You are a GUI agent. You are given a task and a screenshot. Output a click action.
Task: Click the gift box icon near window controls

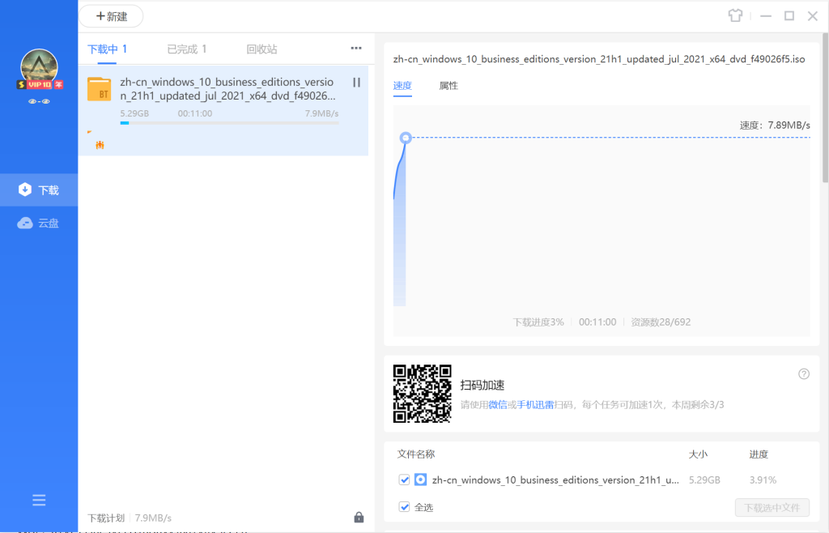click(734, 15)
